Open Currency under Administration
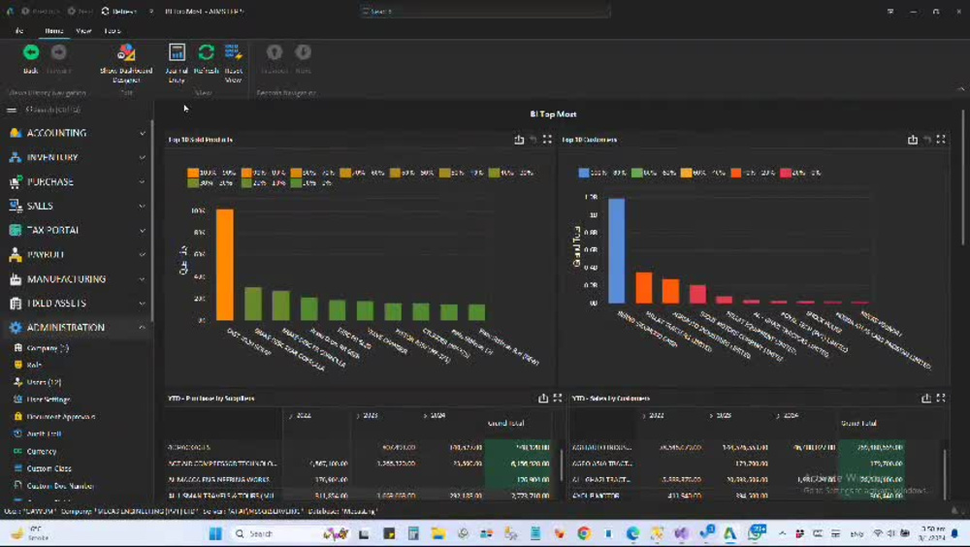This screenshot has height=547, width=970. [x=42, y=451]
